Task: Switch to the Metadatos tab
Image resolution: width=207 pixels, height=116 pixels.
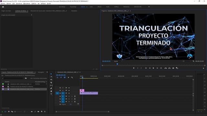Action: click(x=74, y=11)
